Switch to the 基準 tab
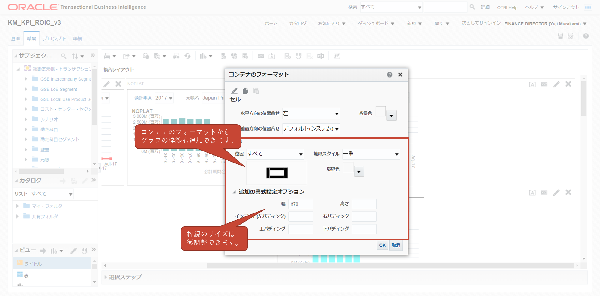 pyautogui.click(x=16, y=39)
